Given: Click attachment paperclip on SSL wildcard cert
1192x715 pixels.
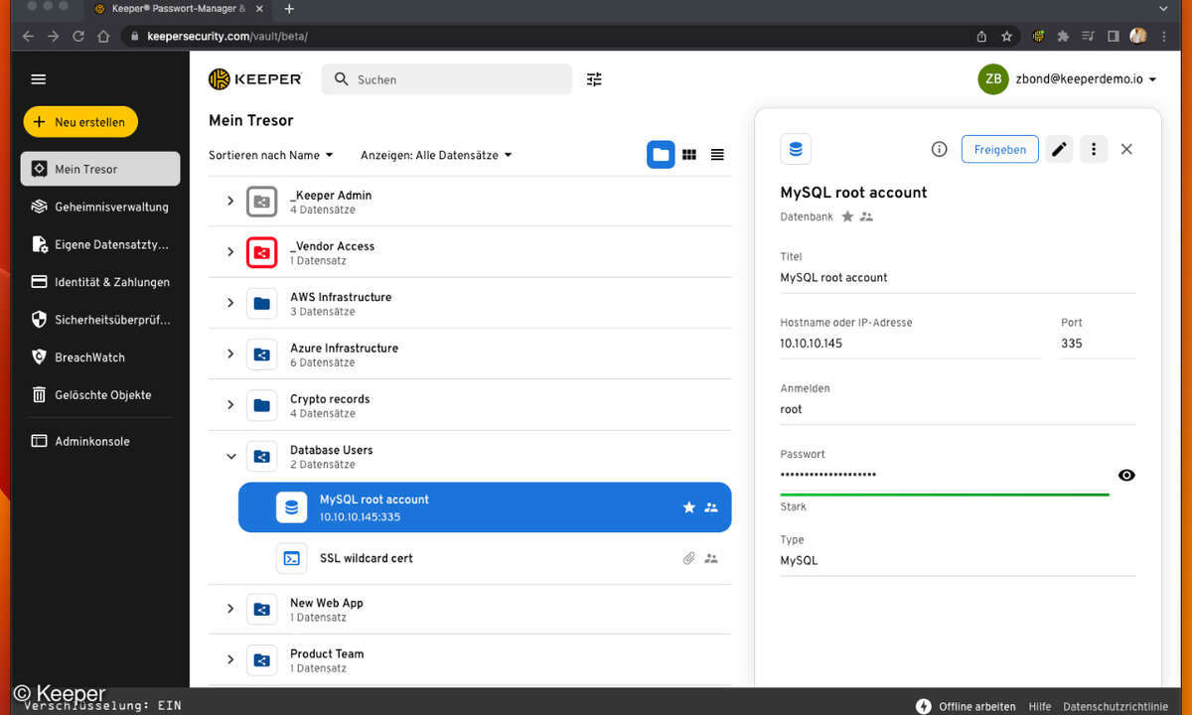Looking at the screenshot, I should pyautogui.click(x=689, y=558).
